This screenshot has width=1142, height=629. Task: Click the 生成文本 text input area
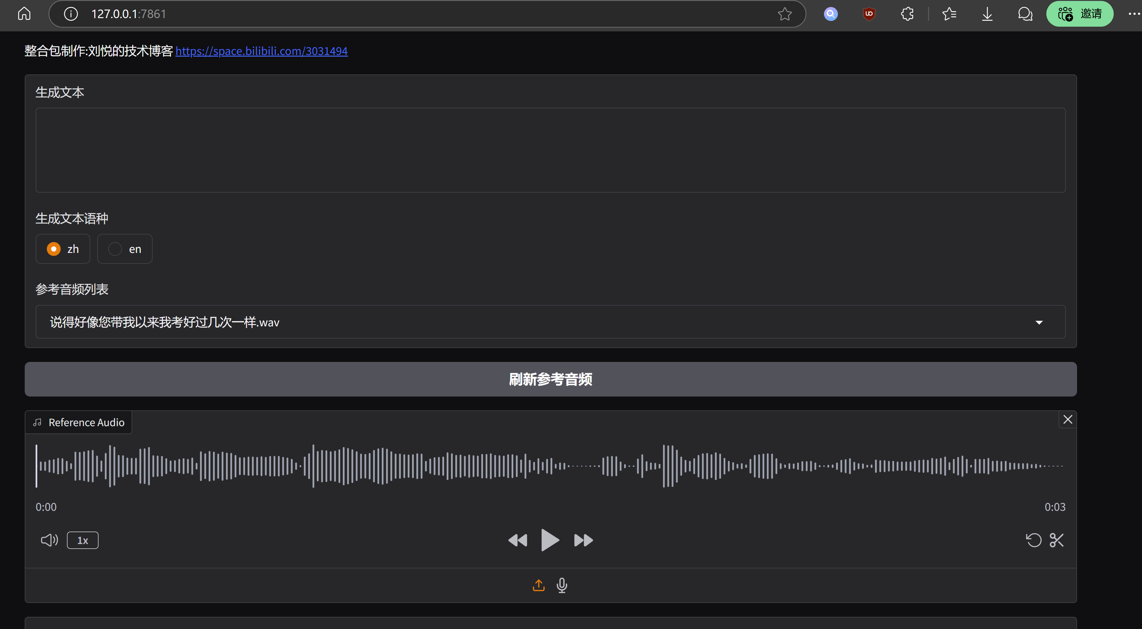[x=550, y=150]
